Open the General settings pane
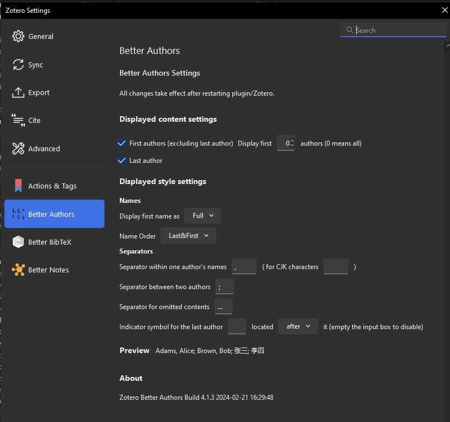Image resolution: width=450 pixels, height=422 pixels. (54, 37)
